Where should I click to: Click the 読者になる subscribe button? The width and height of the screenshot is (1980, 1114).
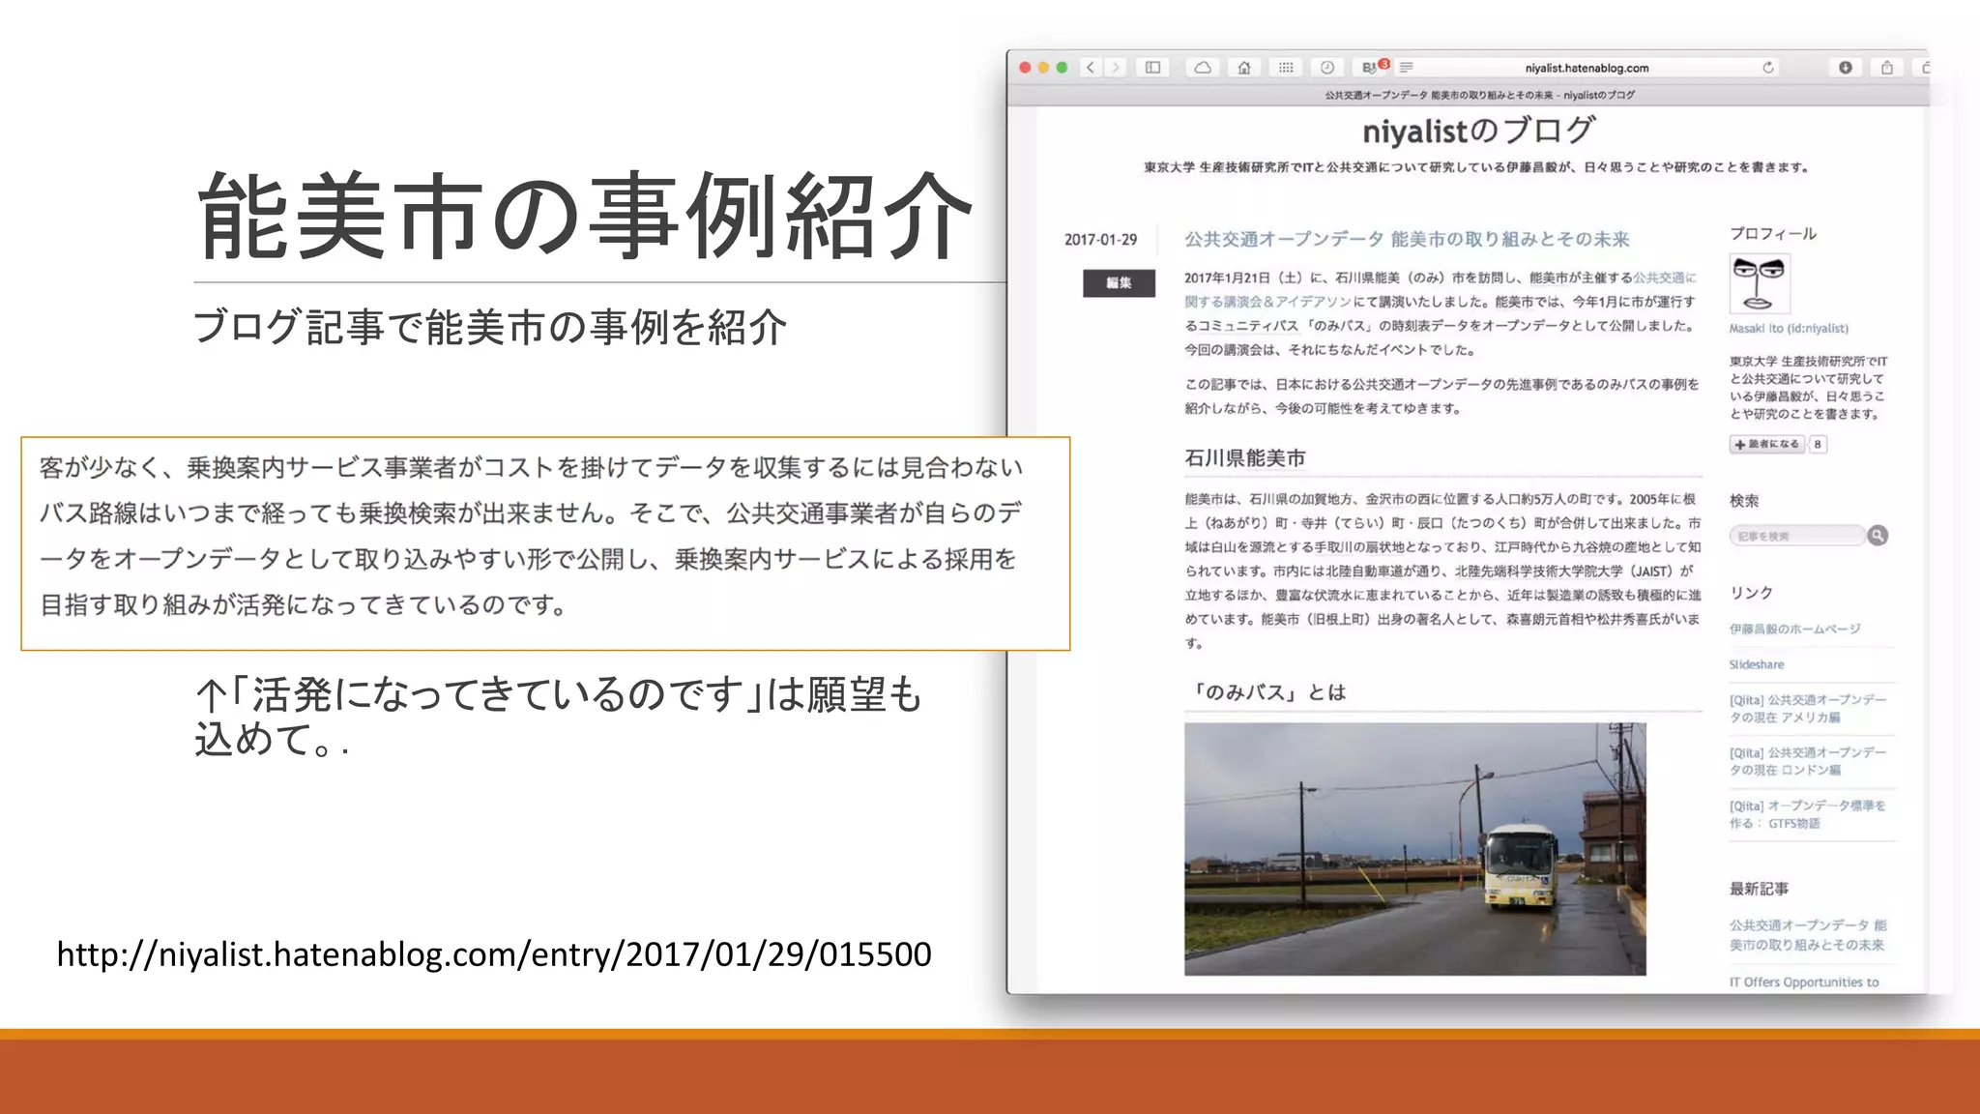click(1767, 445)
